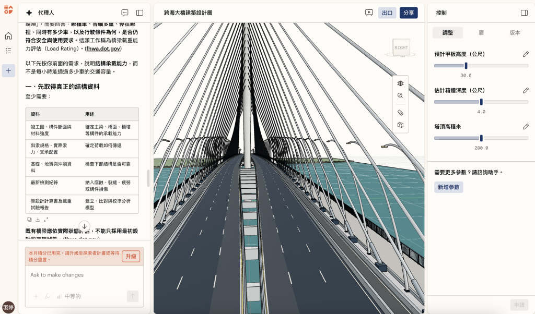The height and width of the screenshot is (314, 535).
Task: Open the fhwa.dot.gov source link
Action: click(103, 49)
